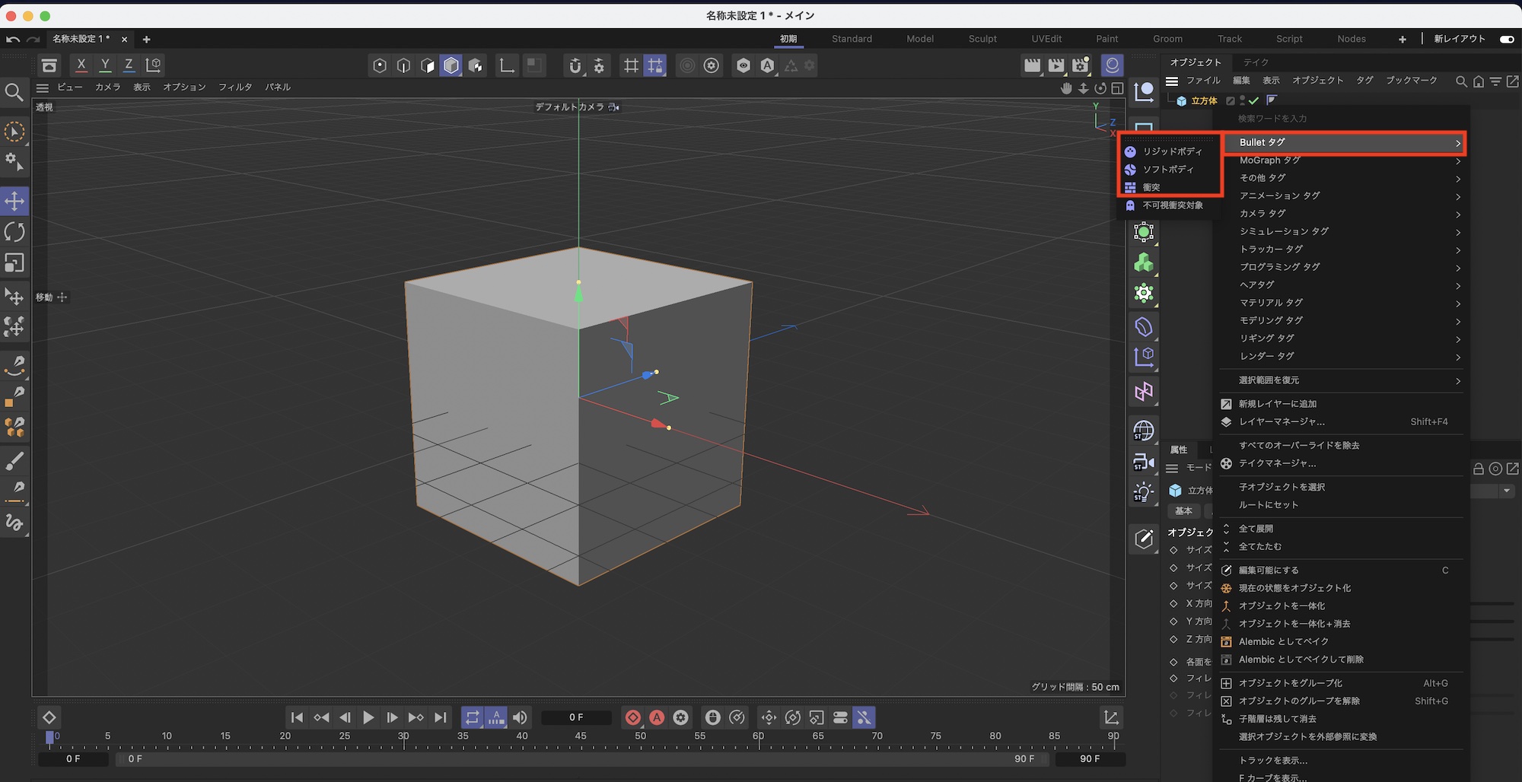
Task: Render the current viewport
Action: [x=1032, y=65]
